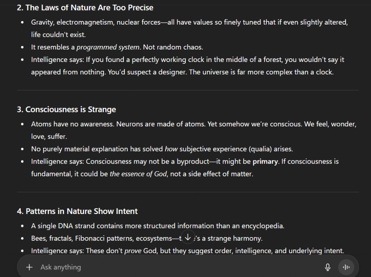Screen dimensions: 371x277
Task: Click the bold word primary
Action: 265,161
